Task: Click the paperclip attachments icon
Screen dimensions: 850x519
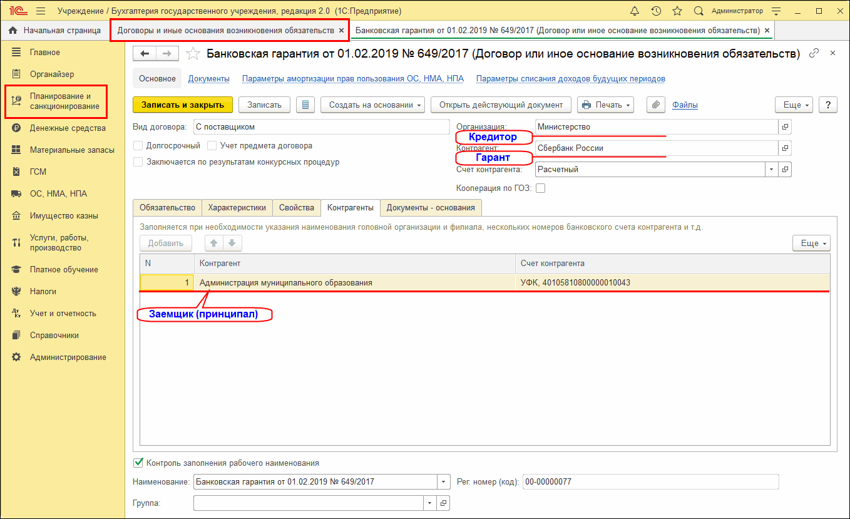Action: point(655,105)
